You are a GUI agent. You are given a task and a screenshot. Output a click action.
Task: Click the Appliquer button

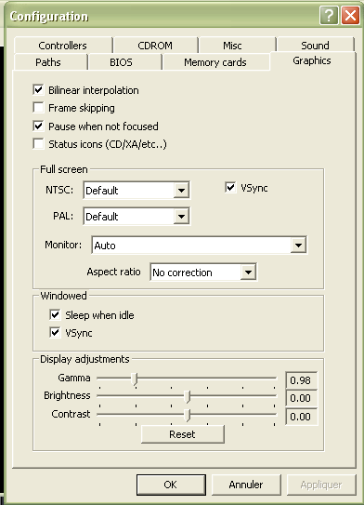point(321,485)
